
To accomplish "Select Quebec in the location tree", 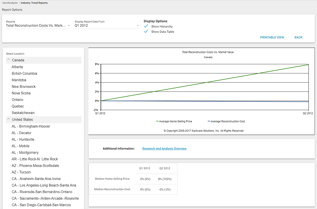I will 18,106.
